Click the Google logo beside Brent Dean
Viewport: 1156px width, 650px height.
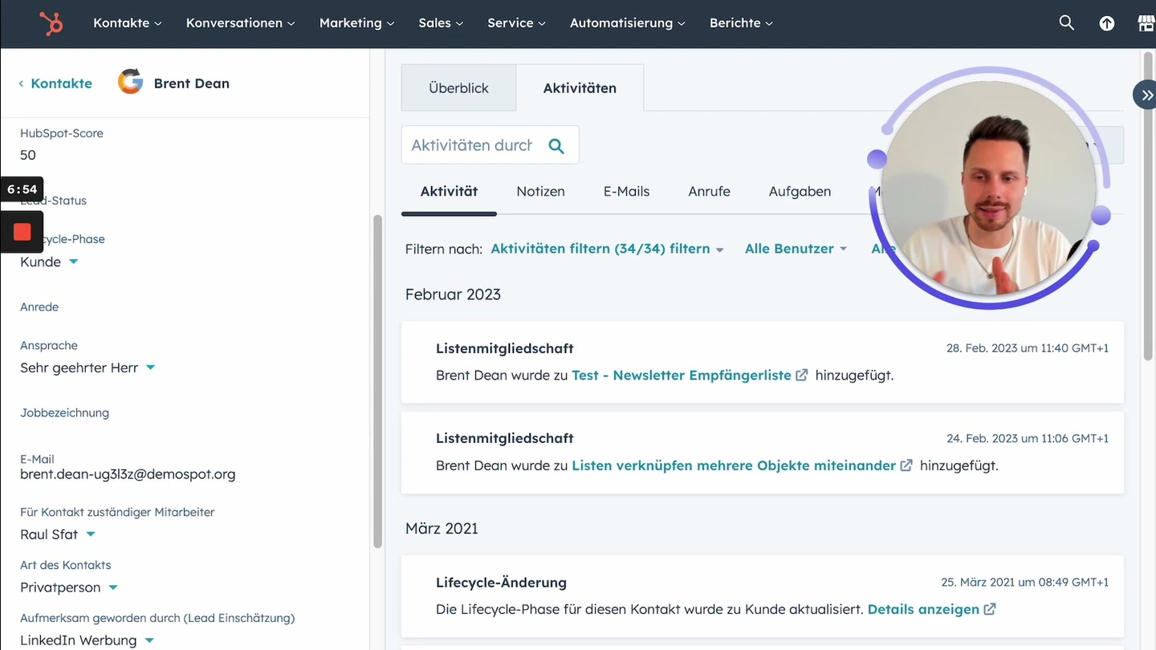tap(129, 82)
